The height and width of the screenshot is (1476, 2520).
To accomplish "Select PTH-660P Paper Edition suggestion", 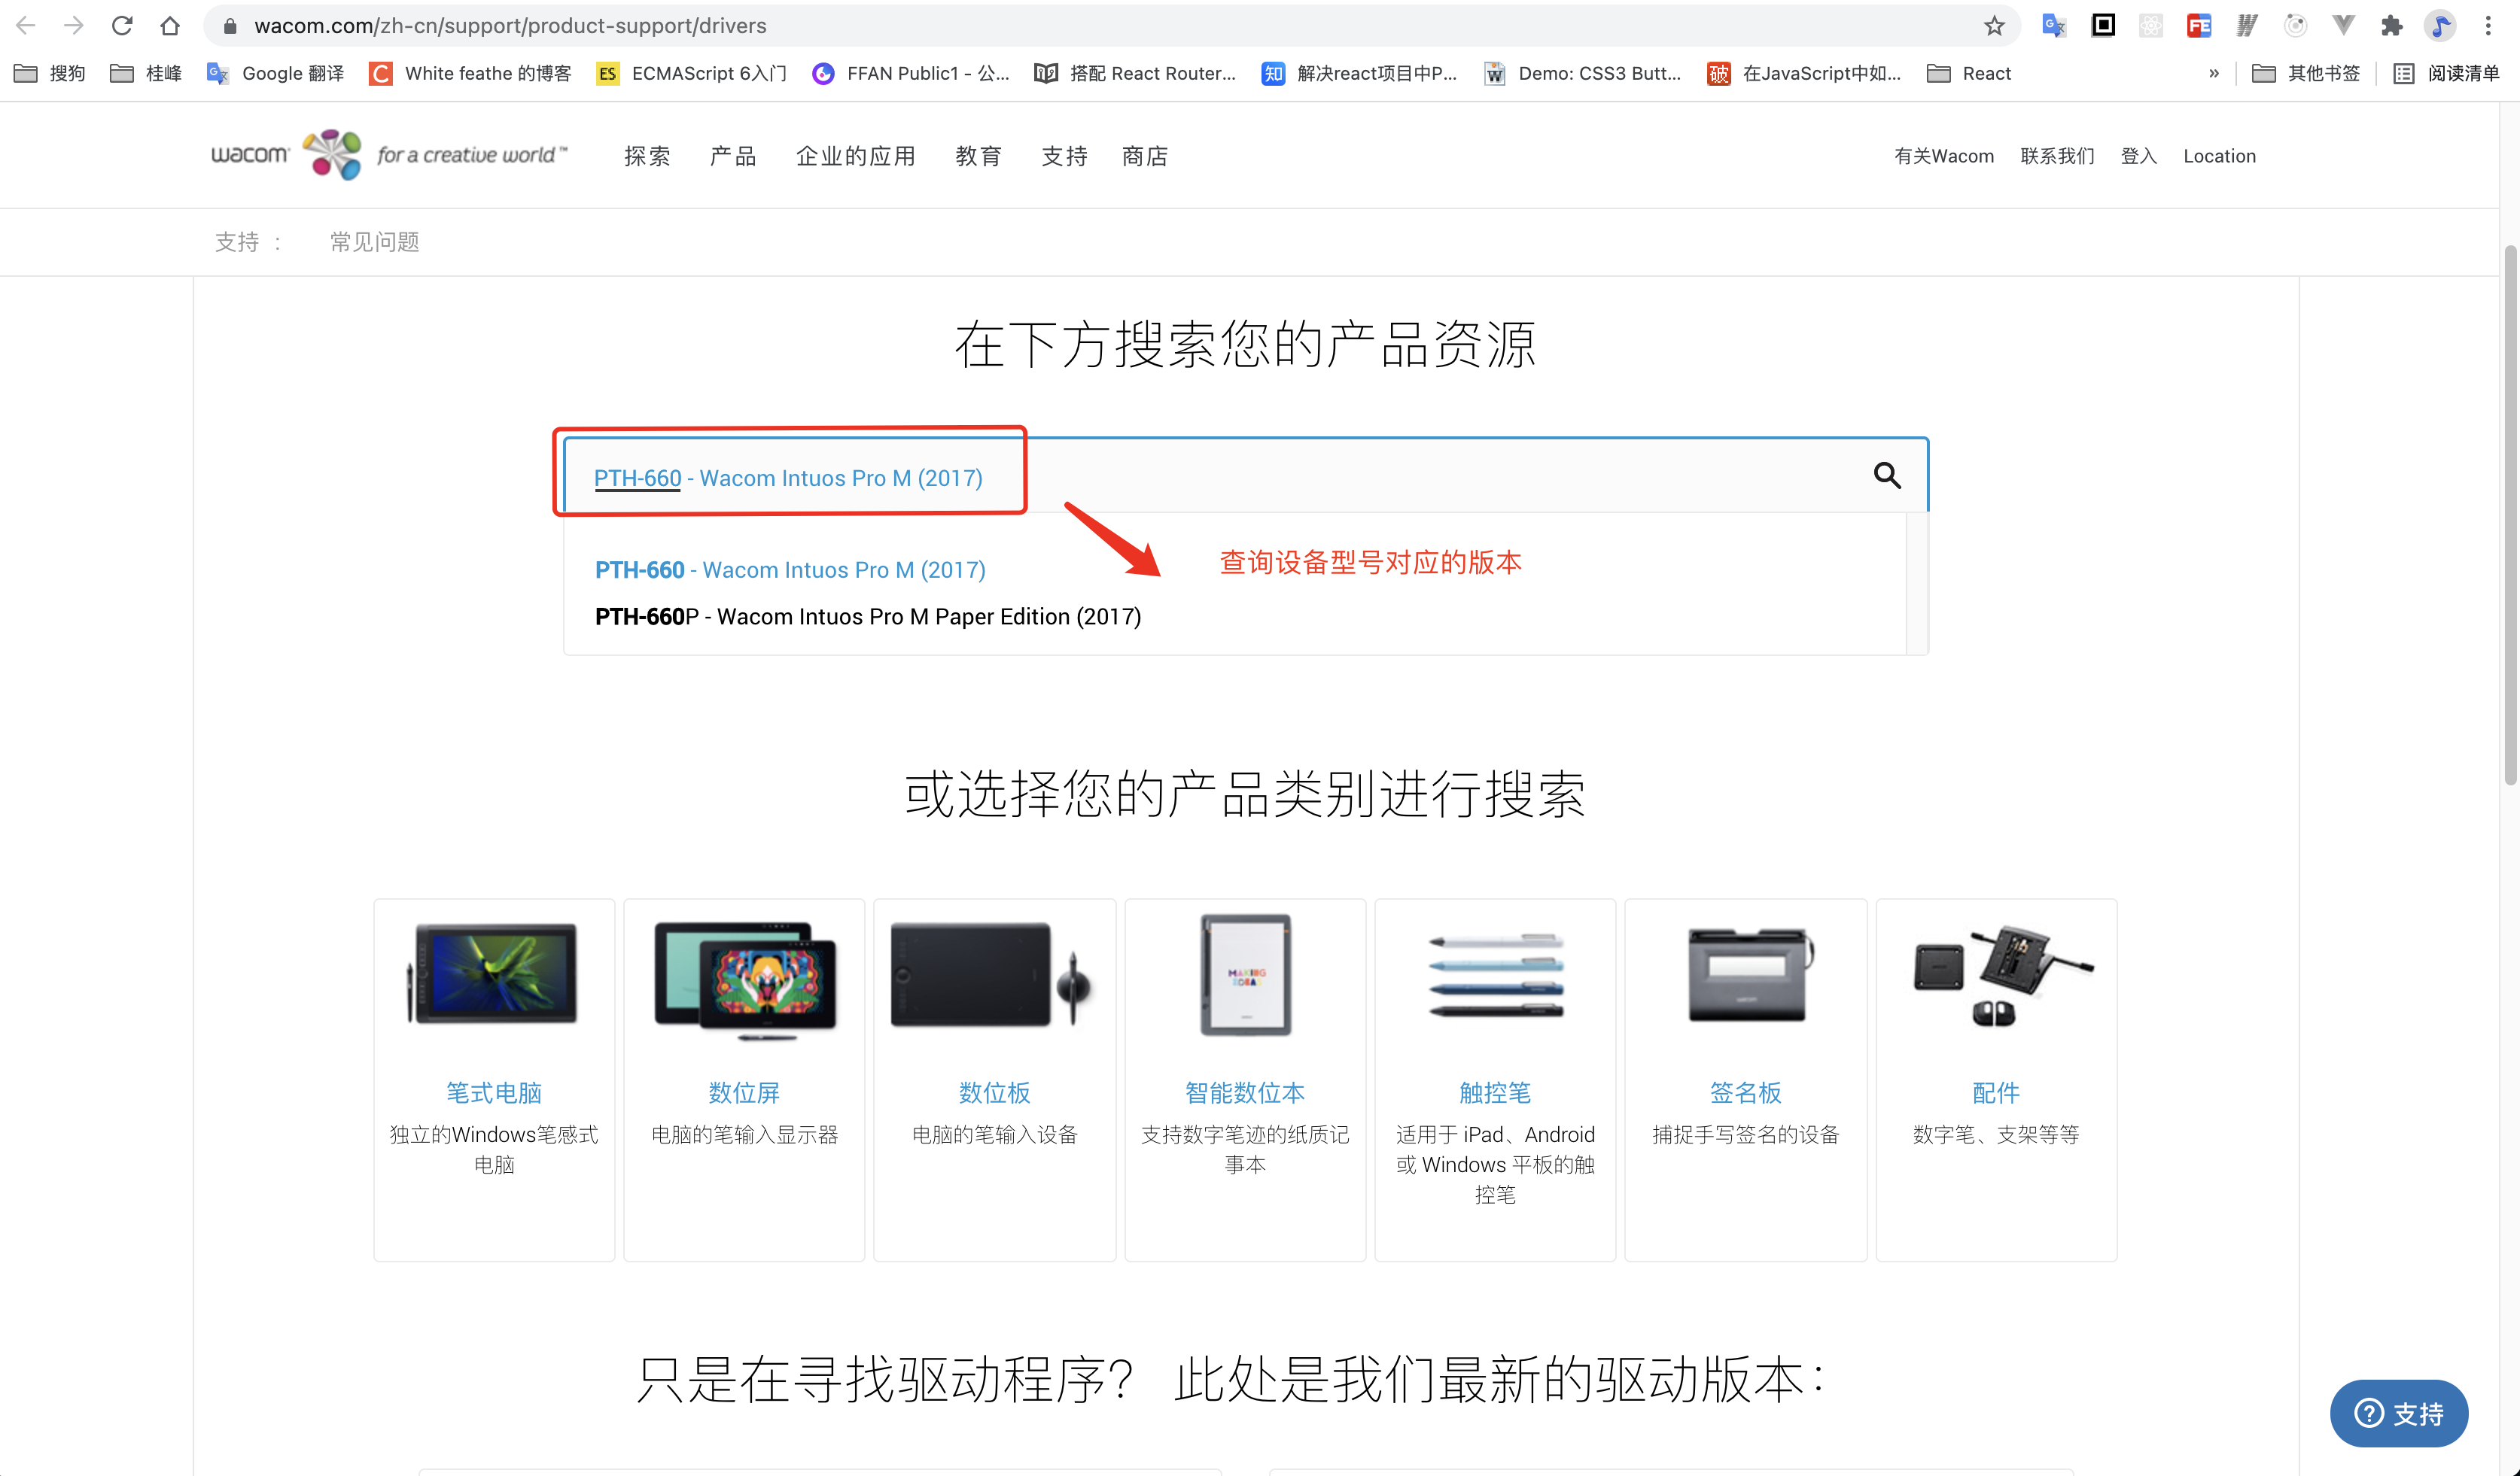I will pyautogui.click(x=867, y=617).
